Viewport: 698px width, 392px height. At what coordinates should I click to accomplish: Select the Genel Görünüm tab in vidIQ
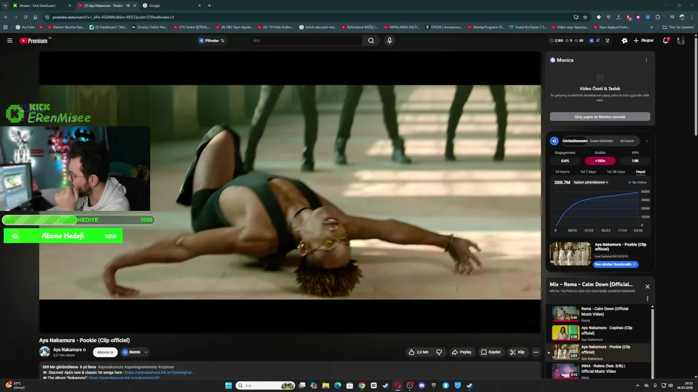[x=601, y=141]
